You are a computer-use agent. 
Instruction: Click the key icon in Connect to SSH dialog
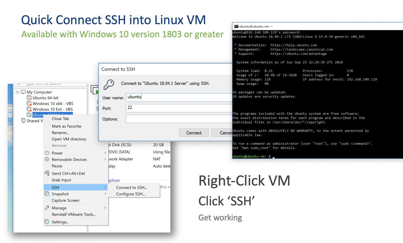pyautogui.click(x=109, y=84)
